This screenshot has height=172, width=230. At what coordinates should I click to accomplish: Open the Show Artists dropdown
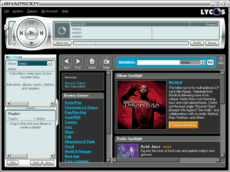(x=49, y=63)
